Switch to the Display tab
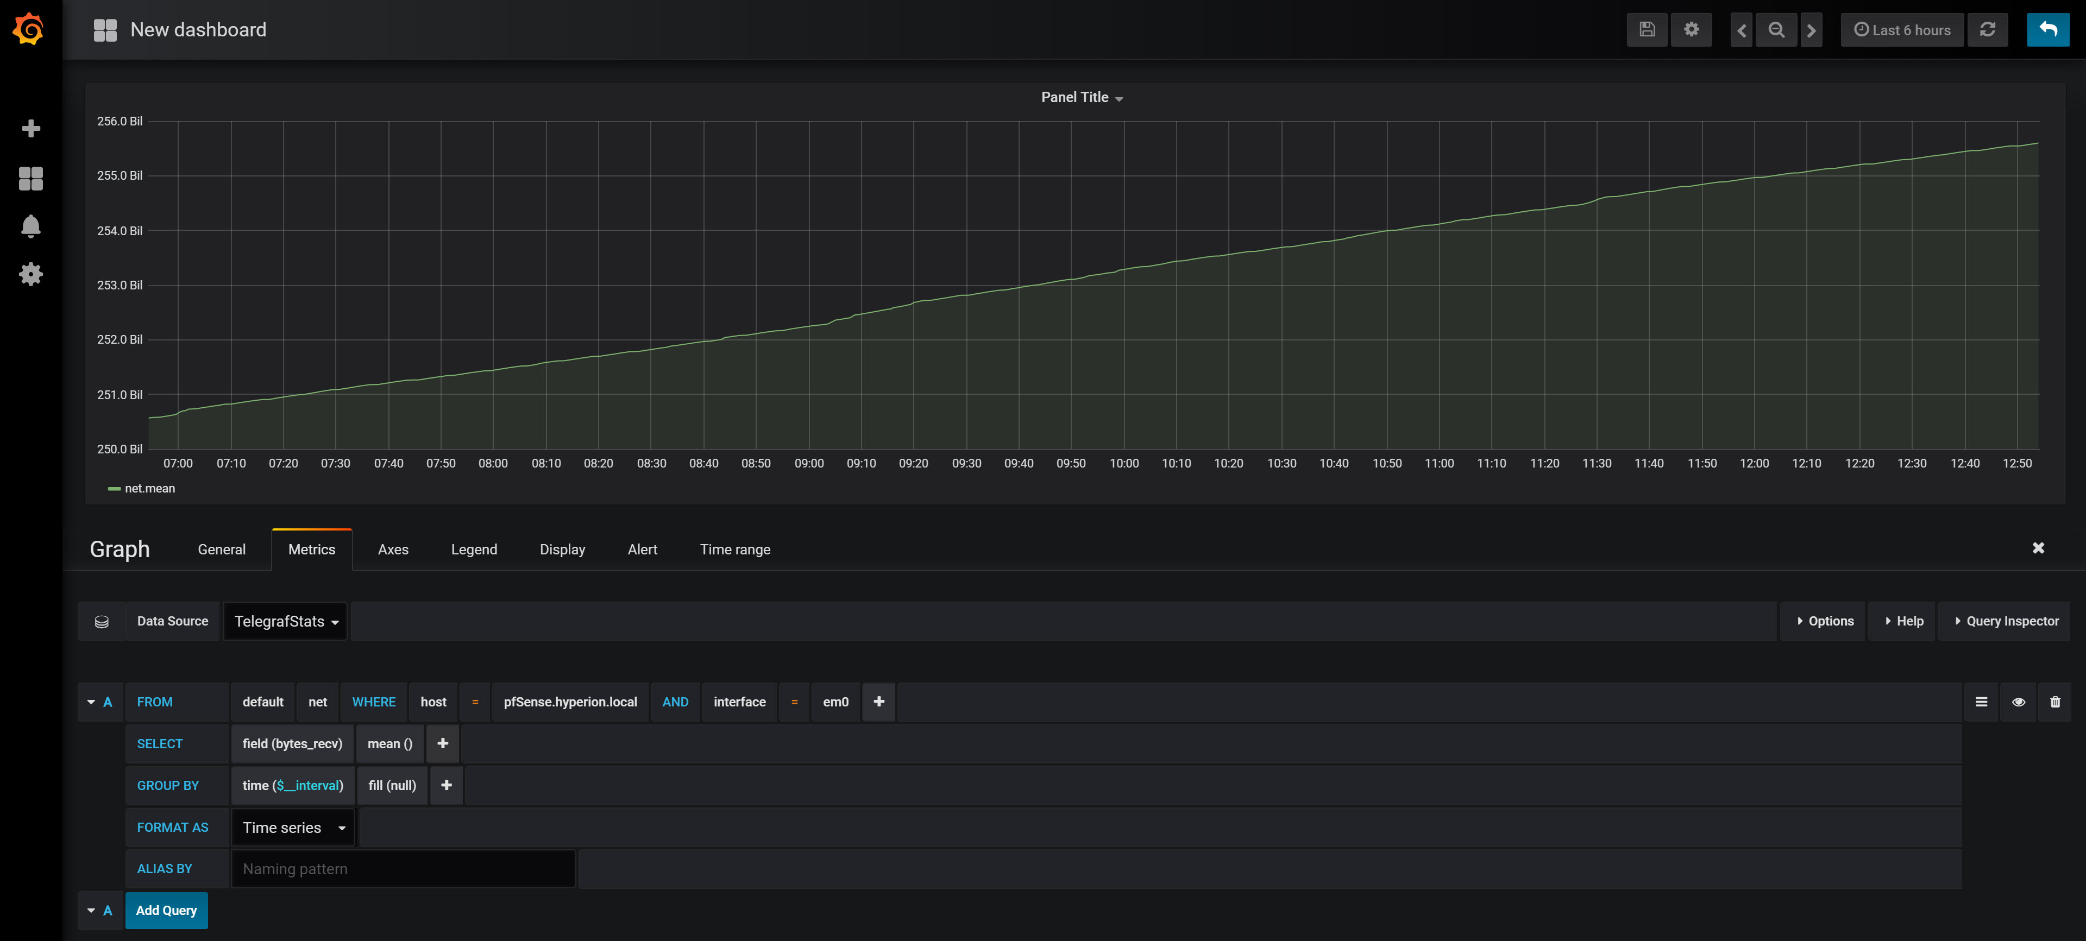 [x=562, y=550]
